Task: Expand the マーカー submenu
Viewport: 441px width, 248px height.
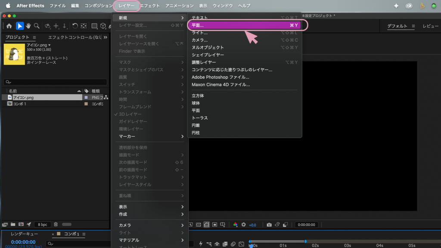Action: click(x=149, y=136)
